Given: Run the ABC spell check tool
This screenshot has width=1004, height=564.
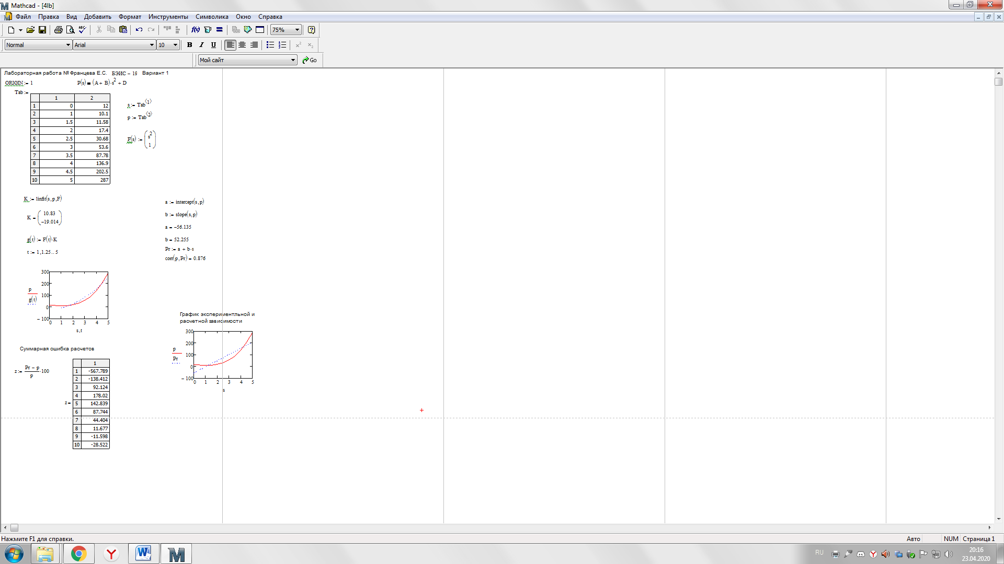Looking at the screenshot, I should (82, 30).
